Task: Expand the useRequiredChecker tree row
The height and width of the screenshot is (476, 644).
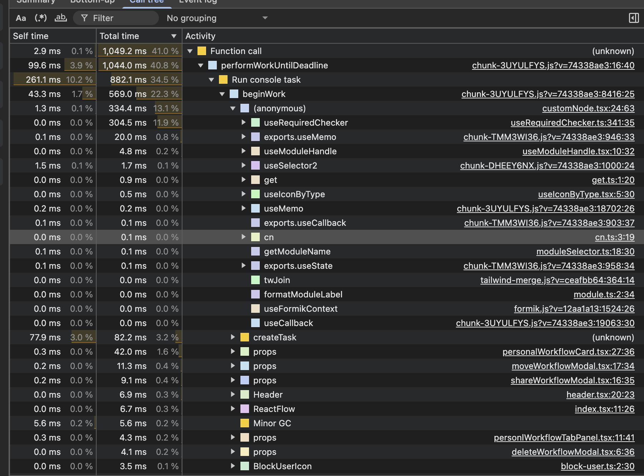Action: [244, 122]
